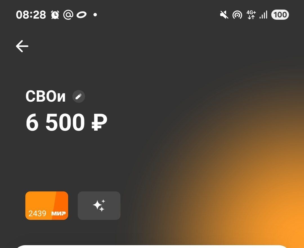Tap the МИР logo on the card
The height and width of the screenshot is (248, 304).
coord(59,213)
